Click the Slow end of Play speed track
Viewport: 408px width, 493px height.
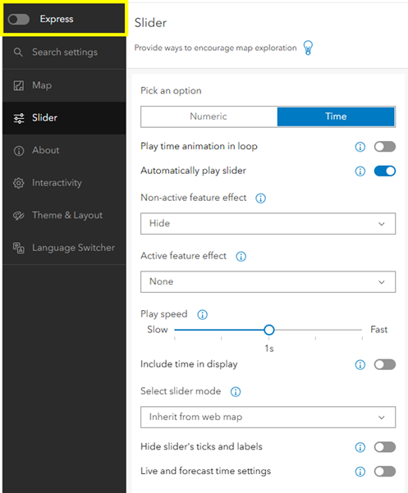pyautogui.click(x=175, y=330)
